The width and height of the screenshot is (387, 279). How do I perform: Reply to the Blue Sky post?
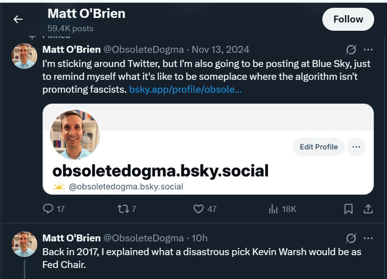[x=48, y=209]
